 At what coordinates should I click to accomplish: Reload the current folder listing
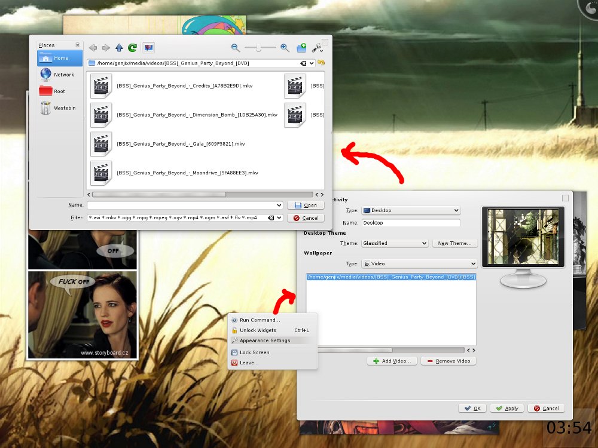click(x=132, y=48)
